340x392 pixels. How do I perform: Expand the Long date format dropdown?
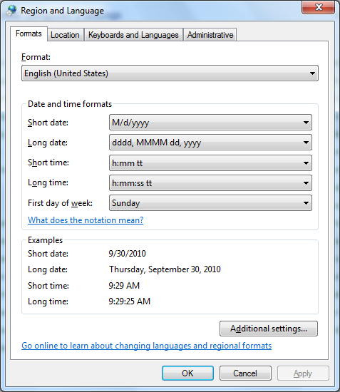(x=210, y=143)
